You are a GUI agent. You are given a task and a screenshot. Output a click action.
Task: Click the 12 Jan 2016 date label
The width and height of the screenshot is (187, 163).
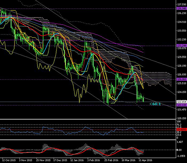(77, 160)
